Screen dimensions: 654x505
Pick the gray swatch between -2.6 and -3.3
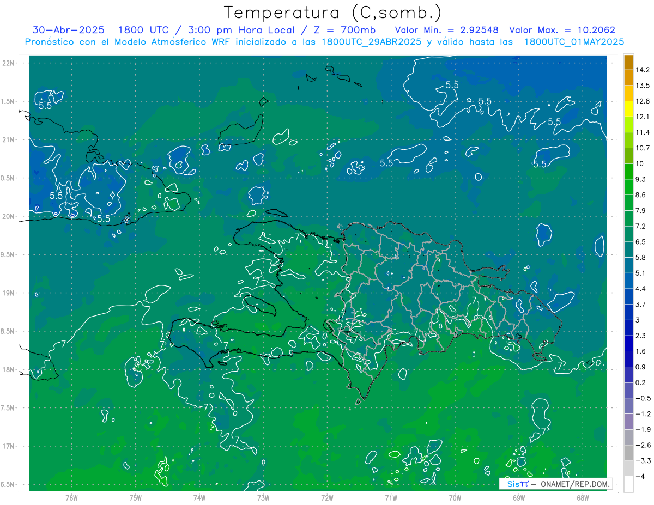click(628, 453)
